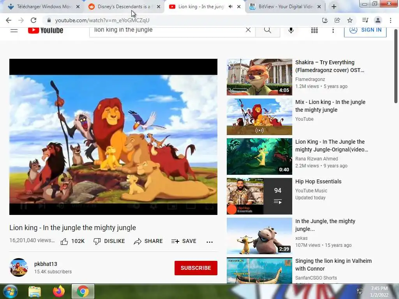The image size is (399, 299).
Task: Open the YouTube apps grid
Action: (x=314, y=30)
